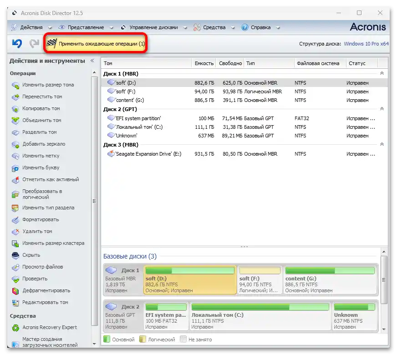The height and width of the screenshot is (355, 397).
Task: Collapse the Диск 2 (GPT) group
Action: (382, 109)
